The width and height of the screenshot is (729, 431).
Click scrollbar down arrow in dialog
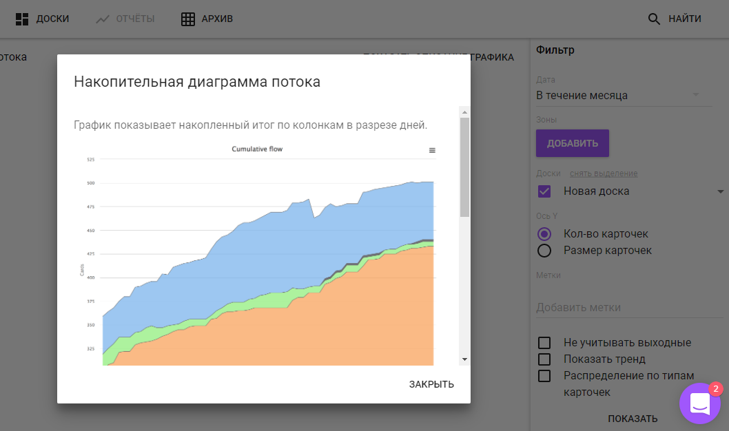[464, 359]
